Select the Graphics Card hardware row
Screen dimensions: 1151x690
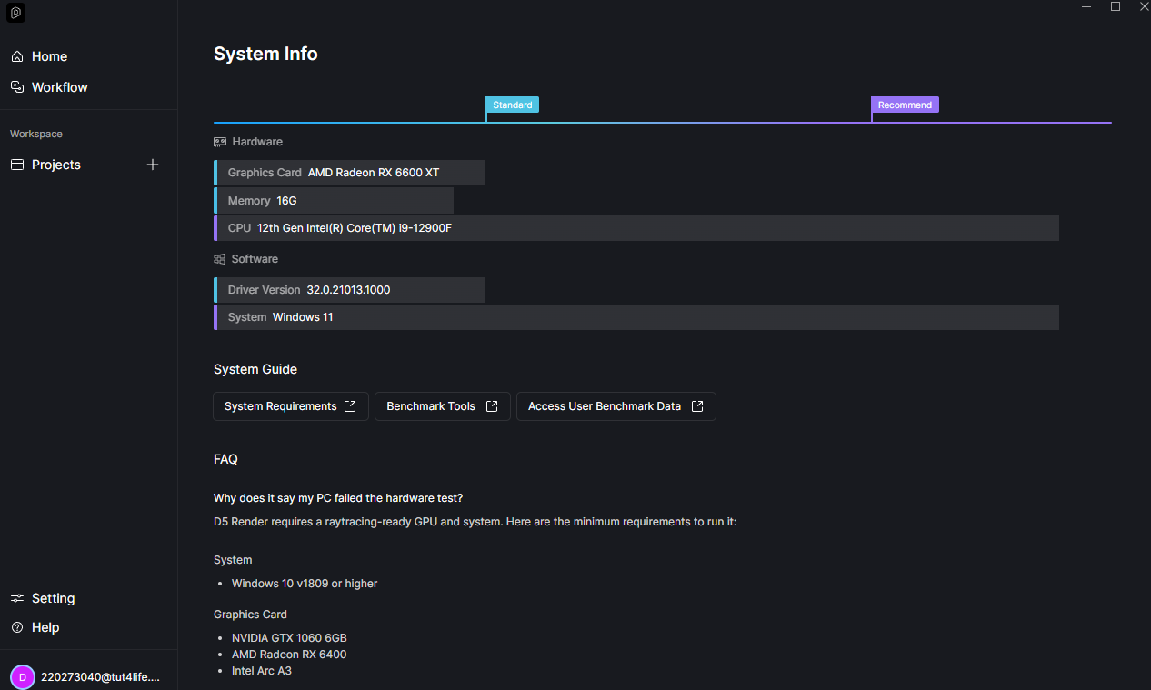click(349, 173)
